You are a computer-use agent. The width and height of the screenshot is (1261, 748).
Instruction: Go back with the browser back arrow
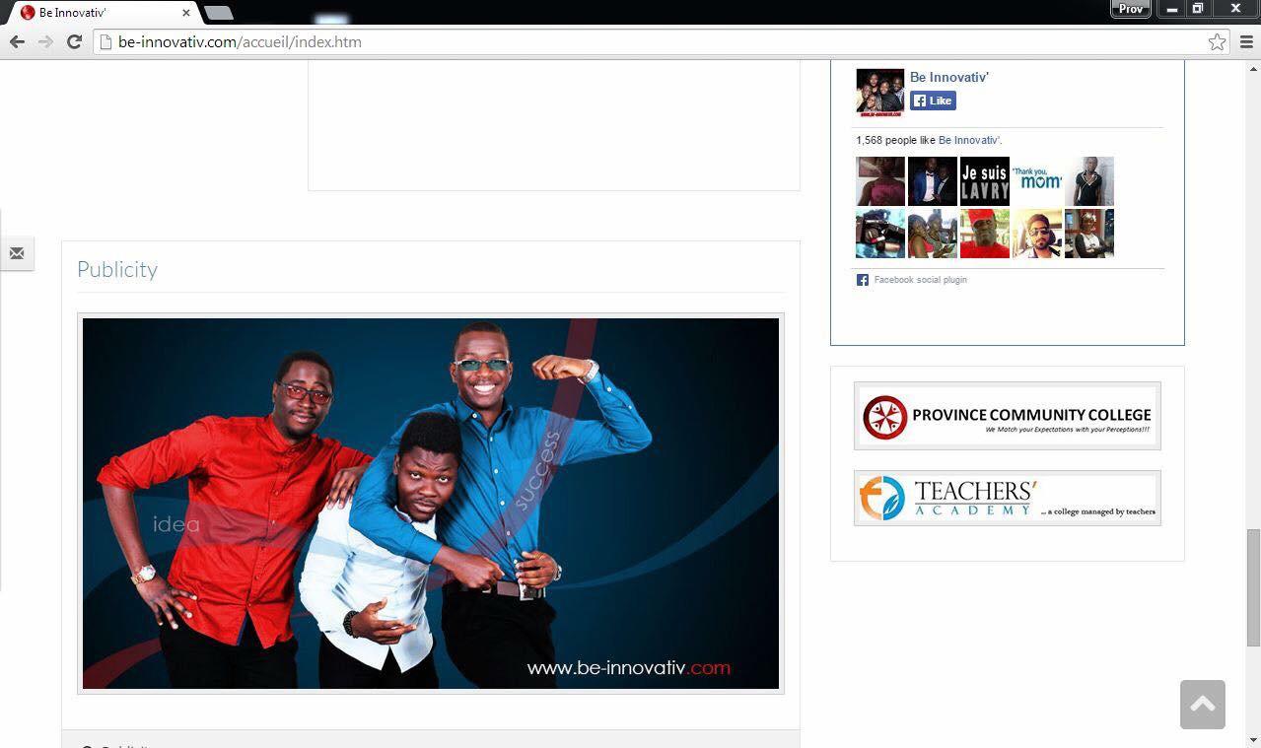(17, 41)
